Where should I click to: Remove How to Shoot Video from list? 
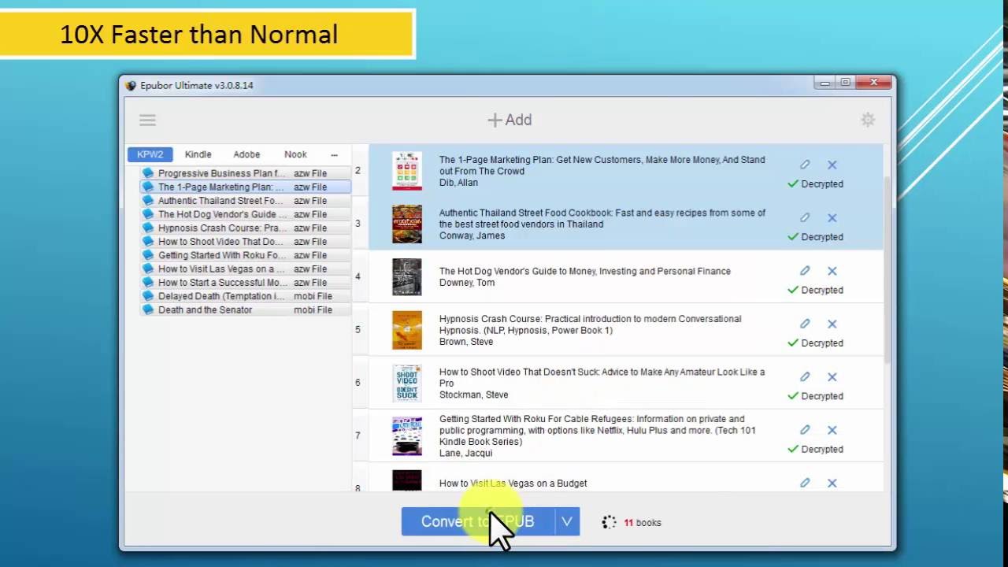pos(832,376)
